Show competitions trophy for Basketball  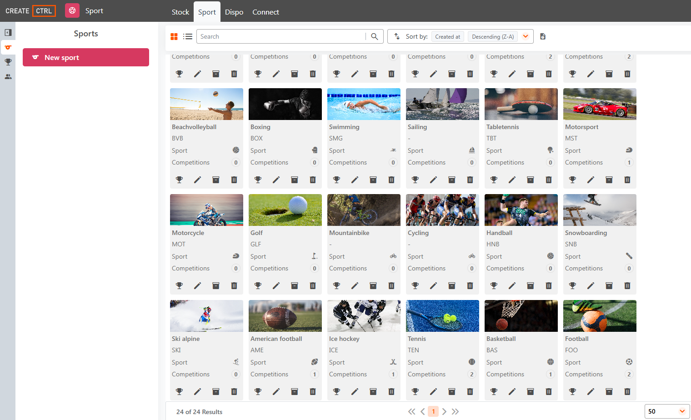[x=494, y=391]
